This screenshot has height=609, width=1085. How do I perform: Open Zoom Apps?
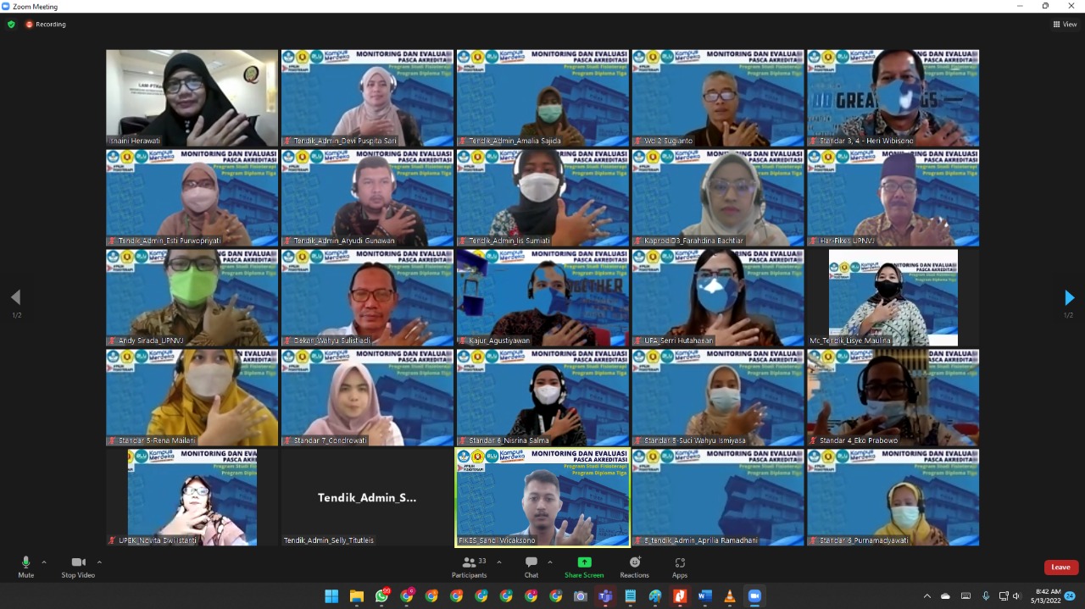click(680, 566)
